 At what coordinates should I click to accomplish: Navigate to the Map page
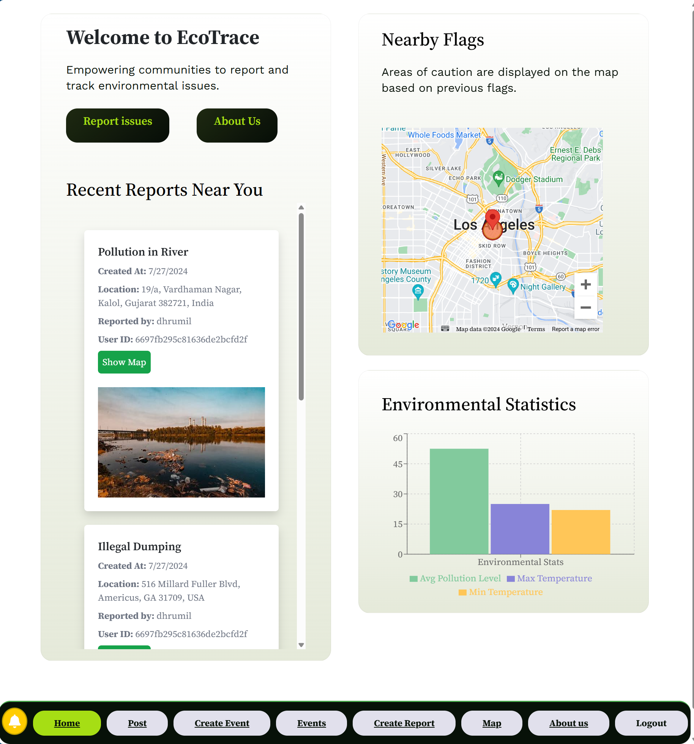492,723
